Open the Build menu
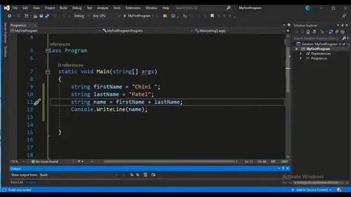The image size is (351, 197). coord(64,8)
